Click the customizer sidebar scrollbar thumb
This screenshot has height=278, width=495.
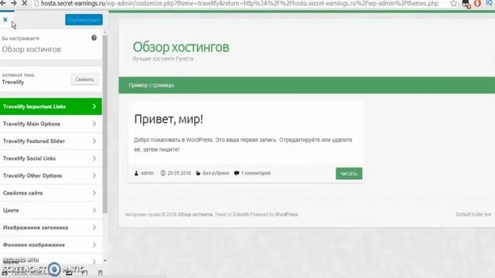point(105,124)
